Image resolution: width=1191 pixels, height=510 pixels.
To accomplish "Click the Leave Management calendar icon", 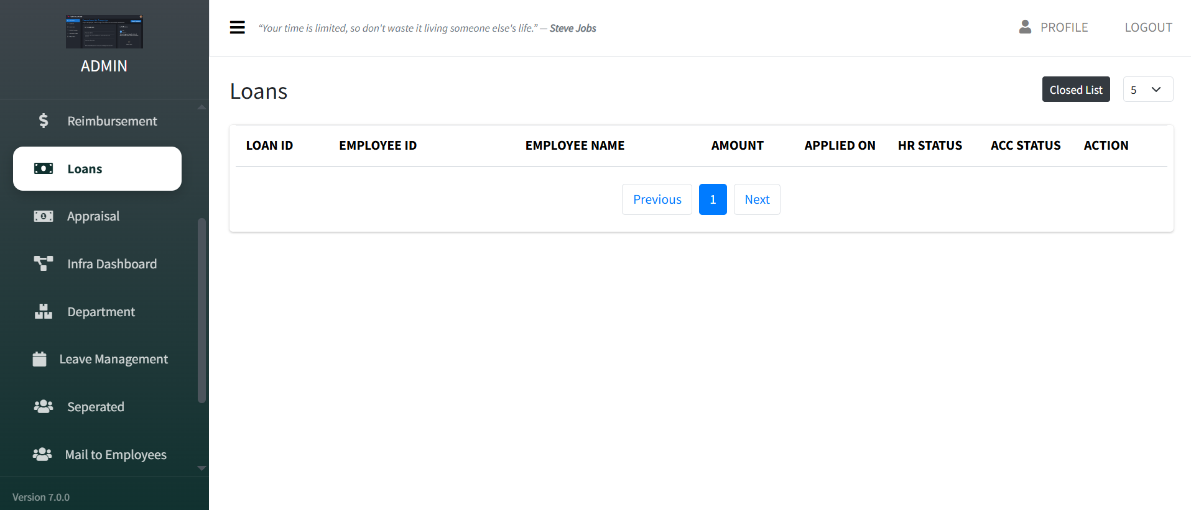I will coord(39,359).
